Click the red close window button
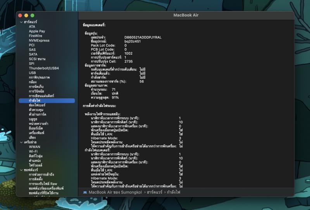The image size is (310, 210). (21, 15)
